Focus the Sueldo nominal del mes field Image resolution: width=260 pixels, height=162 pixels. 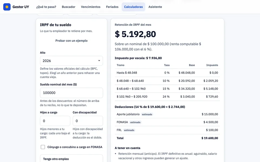(71, 93)
